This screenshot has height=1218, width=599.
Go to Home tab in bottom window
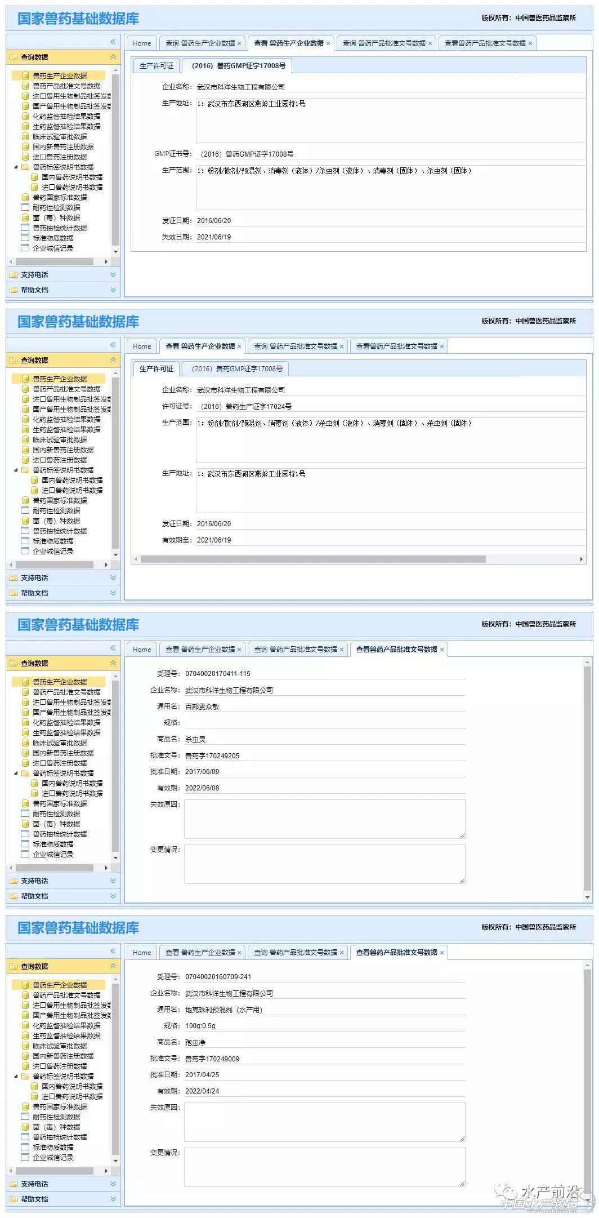142,952
